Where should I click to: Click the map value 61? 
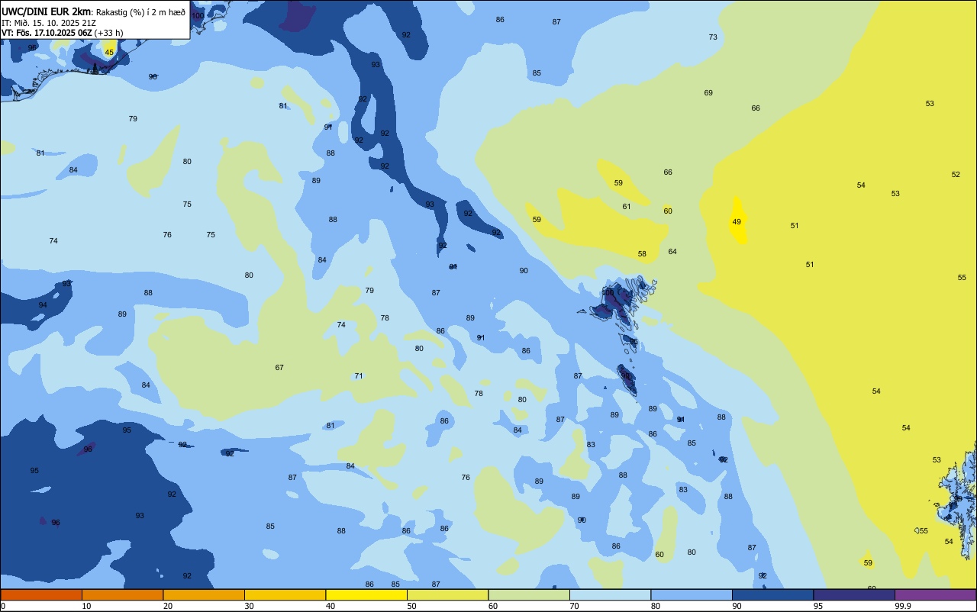627,206
